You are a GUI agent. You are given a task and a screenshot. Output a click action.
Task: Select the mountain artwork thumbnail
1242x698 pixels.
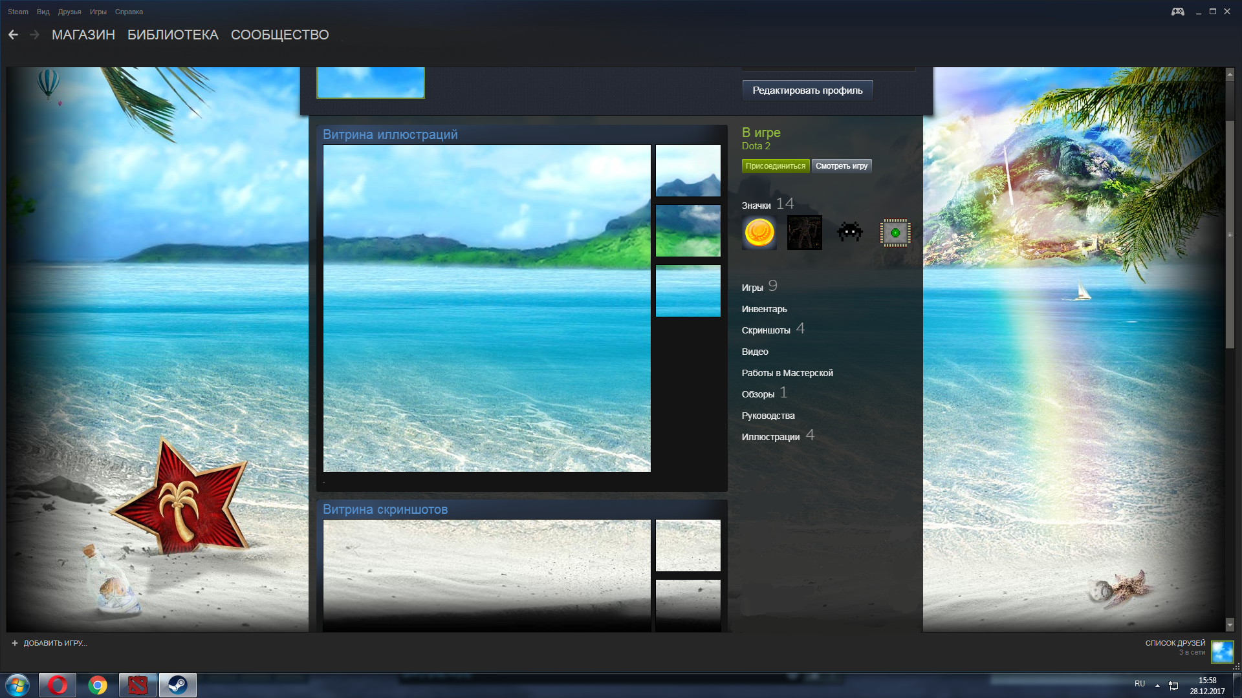688,171
